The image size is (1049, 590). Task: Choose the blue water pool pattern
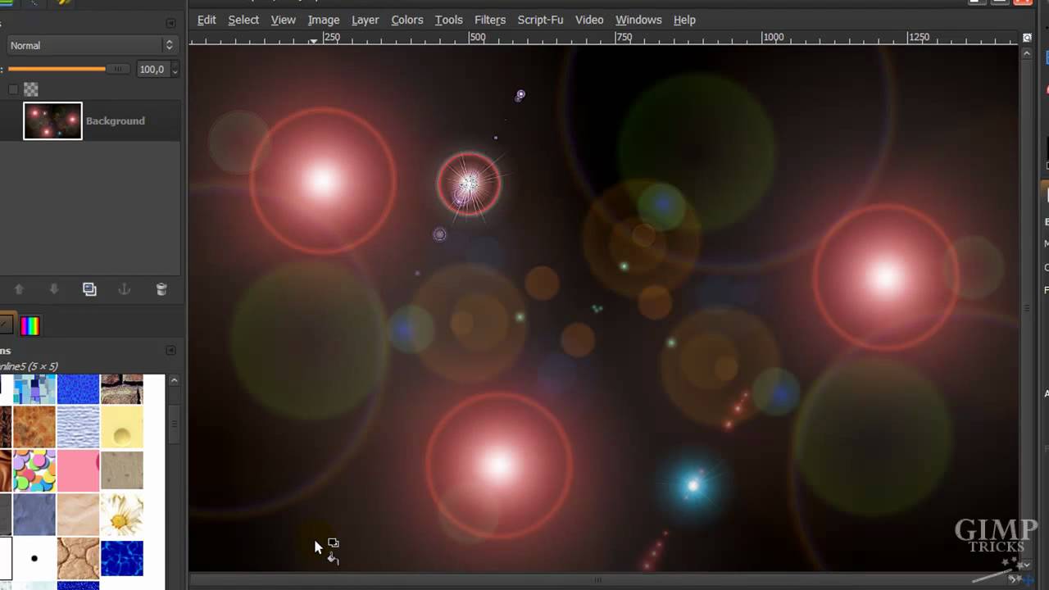(x=122, y=559)
